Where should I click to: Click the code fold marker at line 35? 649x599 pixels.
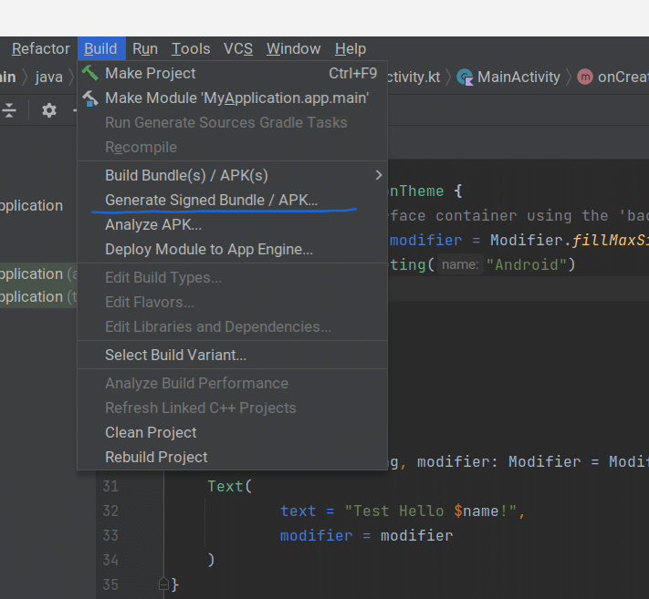pos(164,584)
